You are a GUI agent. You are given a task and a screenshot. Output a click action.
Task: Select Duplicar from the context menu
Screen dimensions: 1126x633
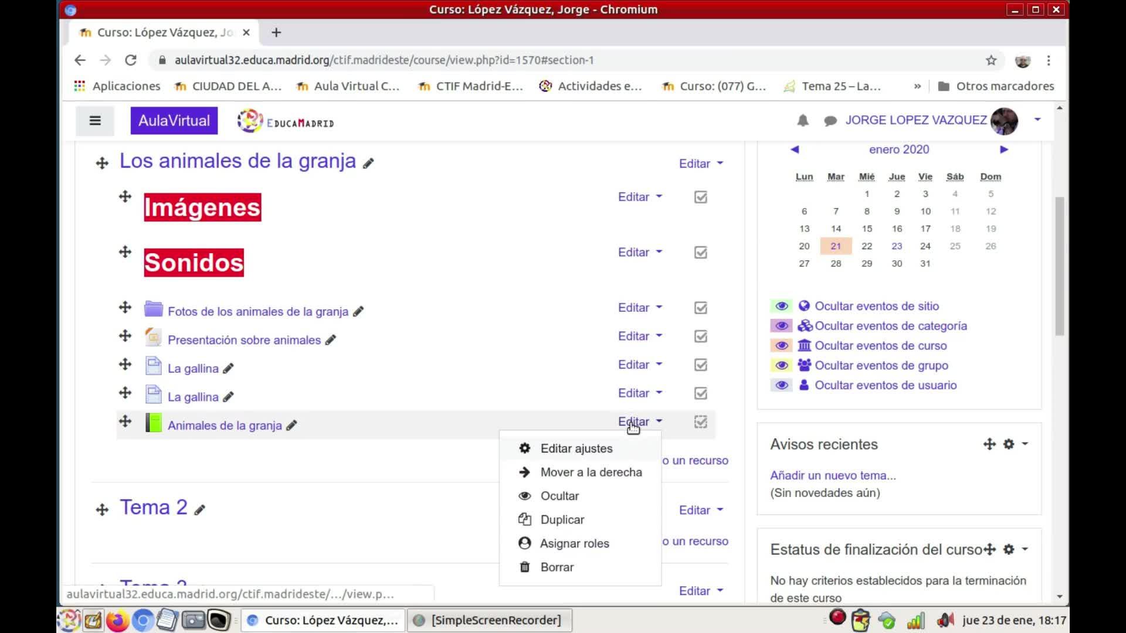562,520
